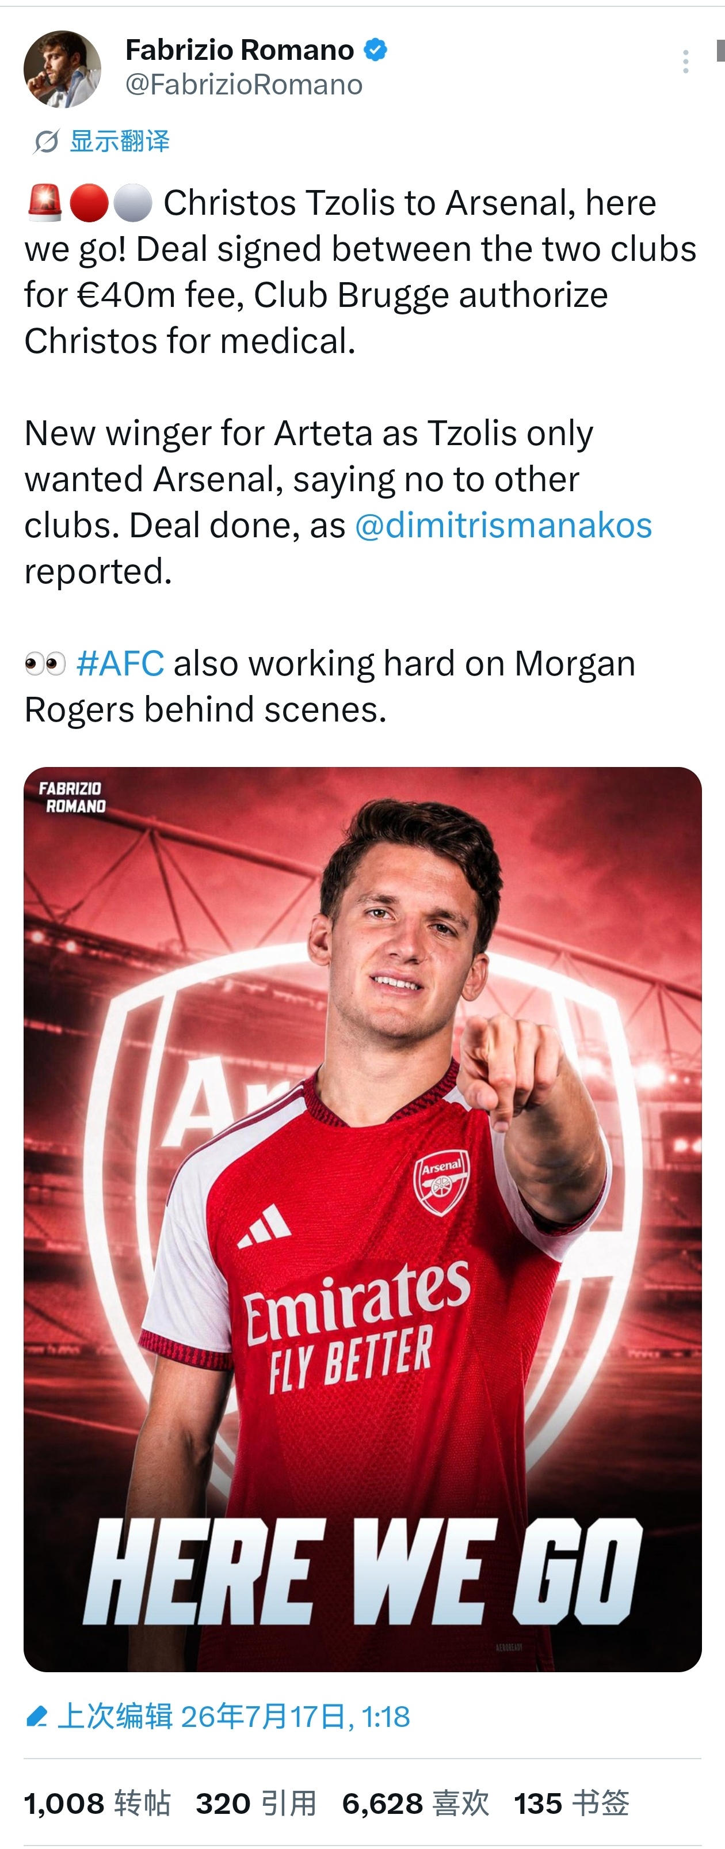The height and width of the screenshot is (1849, 725).
Task: Tap the blue verified badge
Action: (376, 50)
